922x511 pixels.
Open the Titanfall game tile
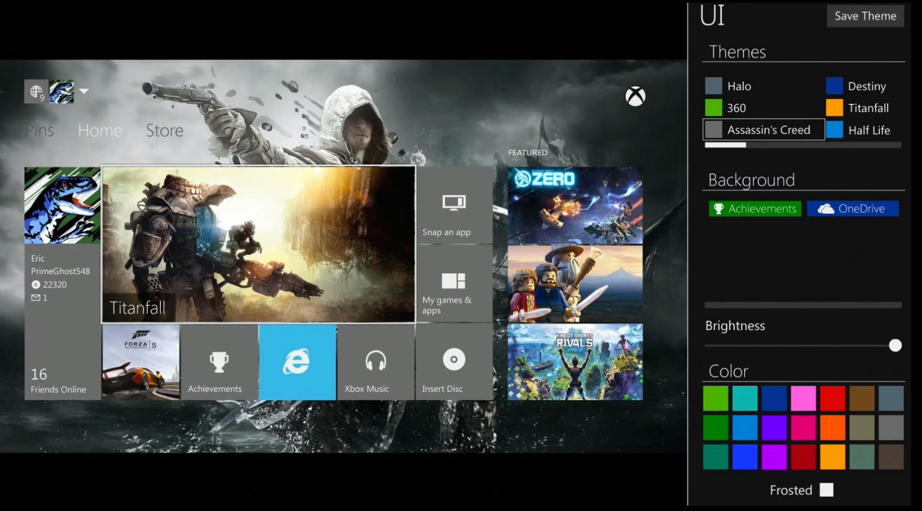point(259,244)
